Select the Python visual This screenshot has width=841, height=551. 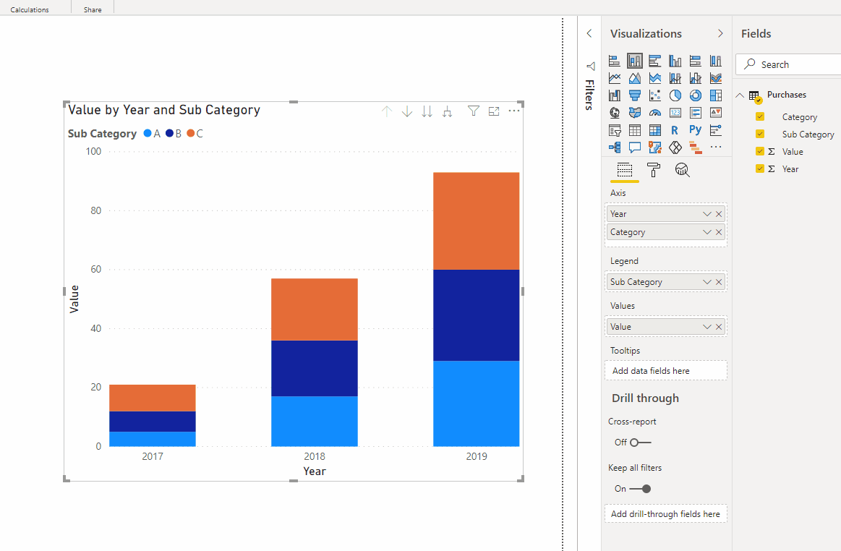point(696,130)
